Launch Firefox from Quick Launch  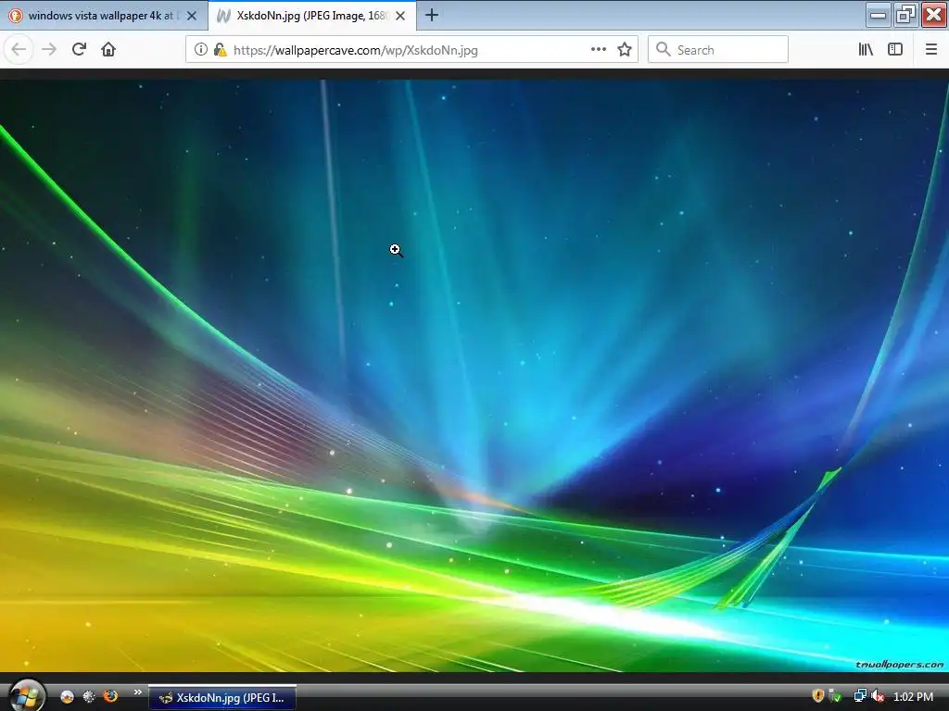pyautogui.click(x=111, y=696)
